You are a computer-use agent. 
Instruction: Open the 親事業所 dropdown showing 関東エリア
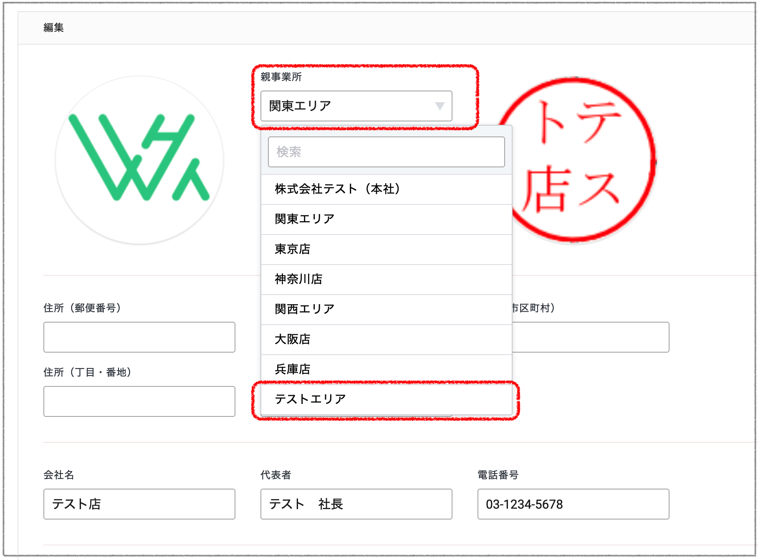click(x=356, y=106)
